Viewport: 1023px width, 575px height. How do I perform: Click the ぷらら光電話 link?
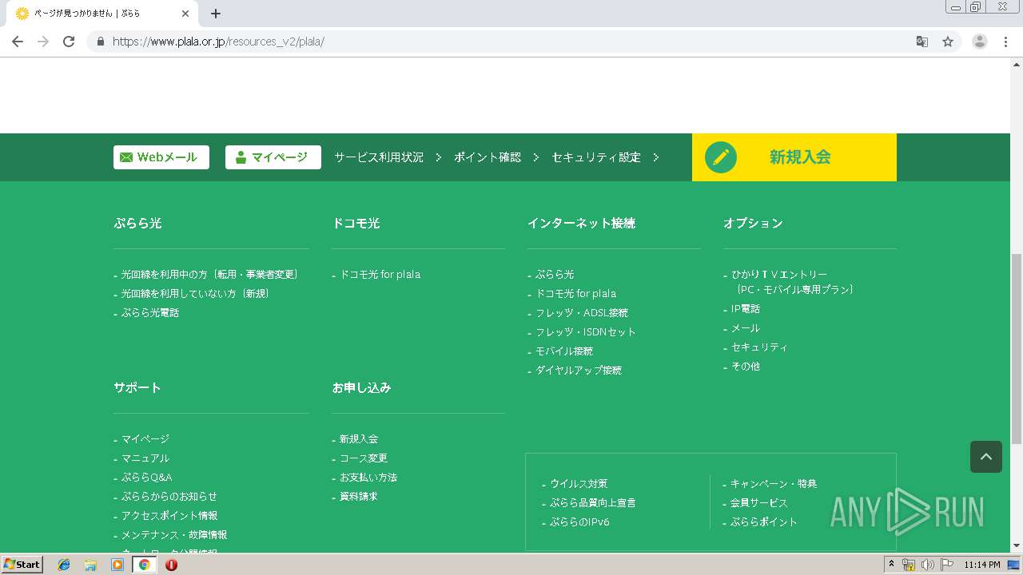pos(150,312)
